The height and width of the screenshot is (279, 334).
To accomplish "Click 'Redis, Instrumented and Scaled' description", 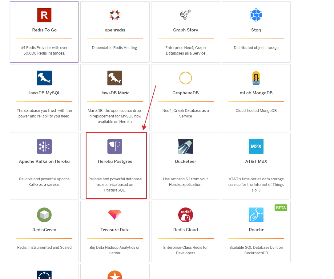I will pyautogui.click(x=44, y=248).
